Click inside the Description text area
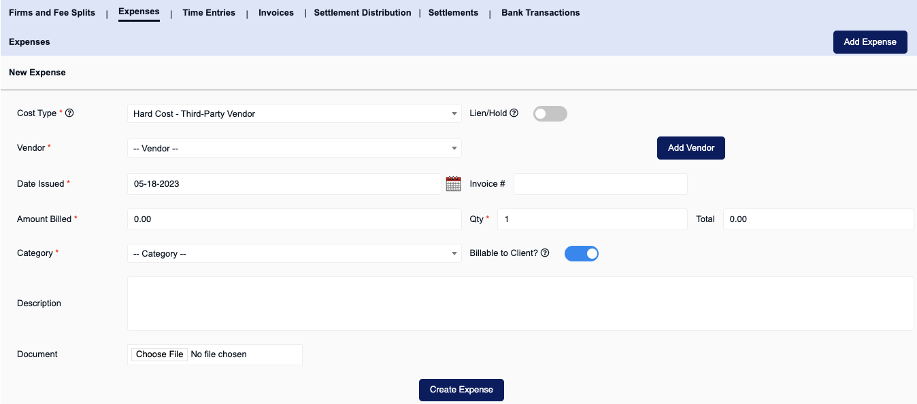This screenshot has height=404, width=917. coord(520,304)
